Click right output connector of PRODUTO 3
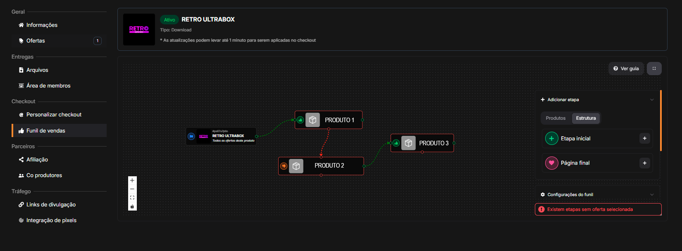The width and height of the screenshot is (682, 251). [454, 143]
